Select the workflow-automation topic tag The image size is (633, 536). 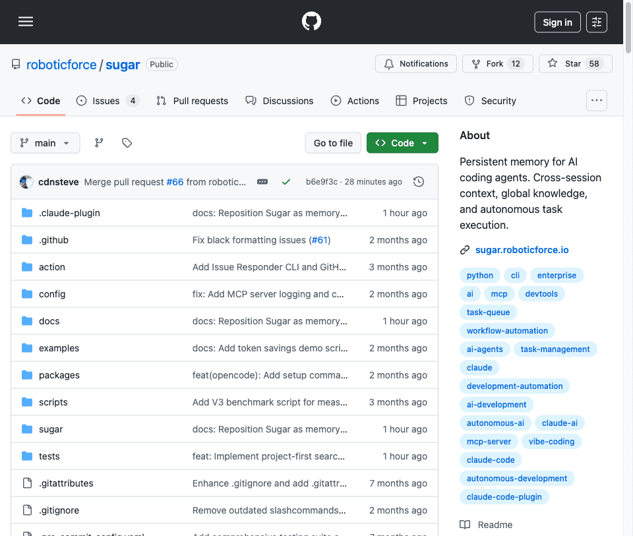pos(508,331)
